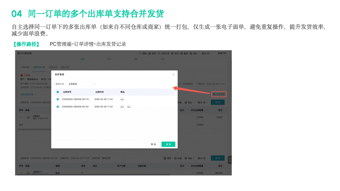Select the 出库发货记录 tab

click(x=39, y=67)
